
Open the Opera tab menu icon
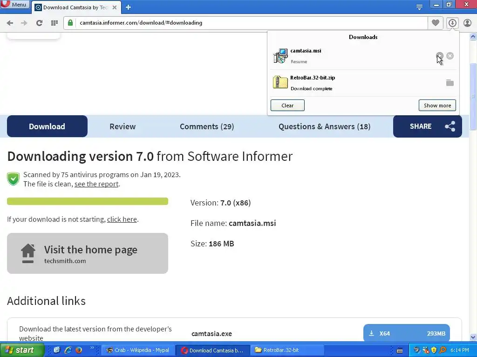[419, 7]
